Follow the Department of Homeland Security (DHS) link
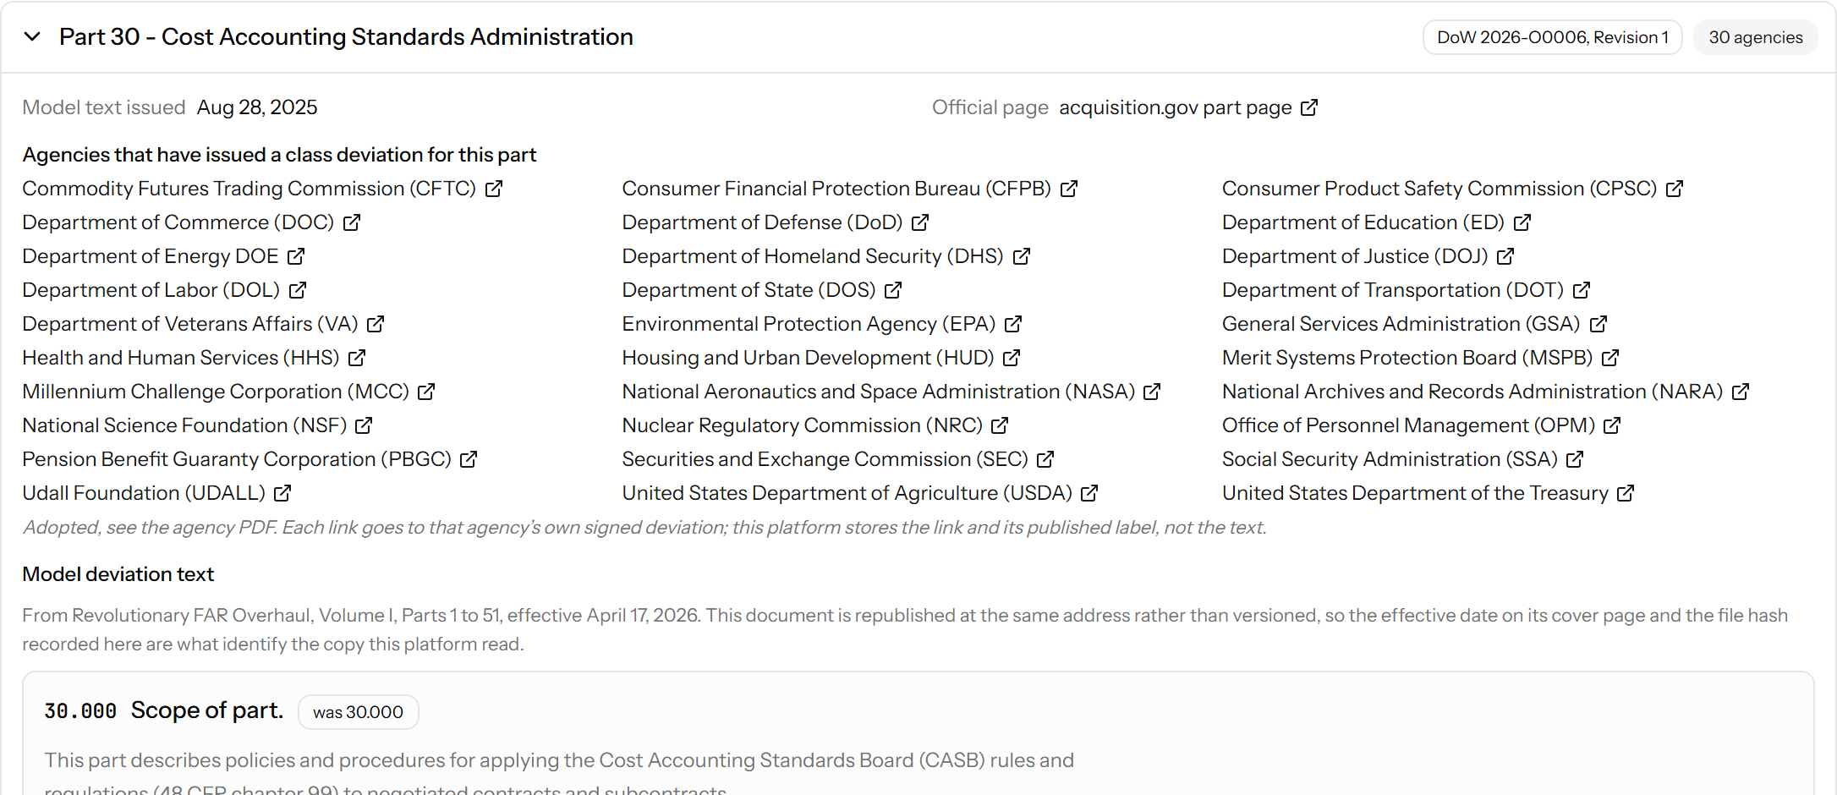 tap(813, 256)
